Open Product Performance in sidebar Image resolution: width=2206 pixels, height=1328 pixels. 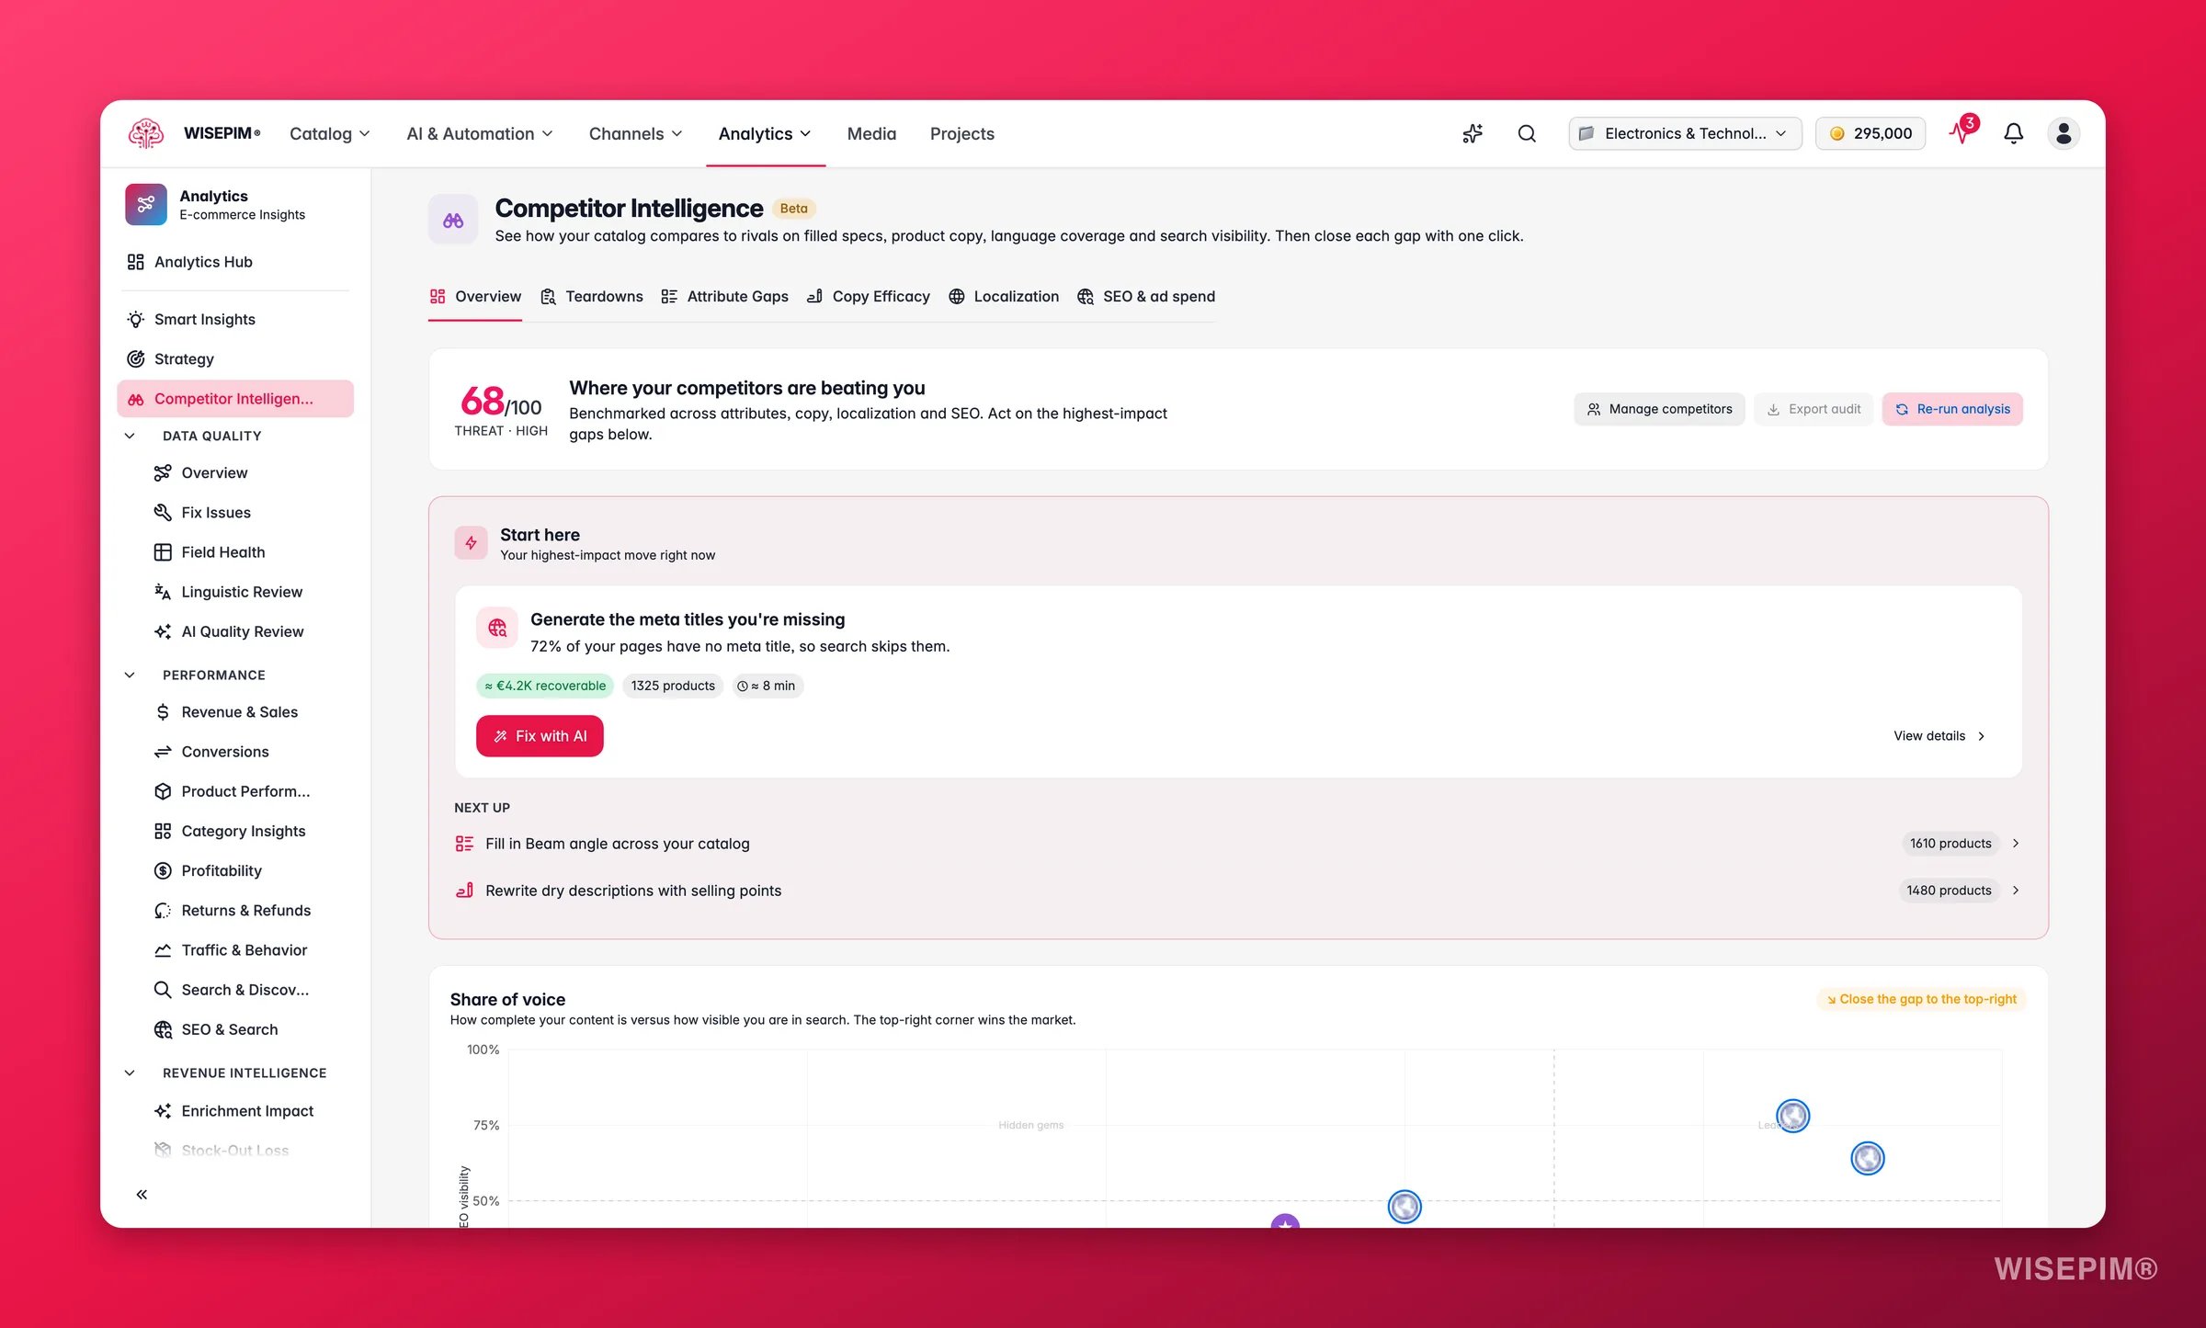pos(248,791)
